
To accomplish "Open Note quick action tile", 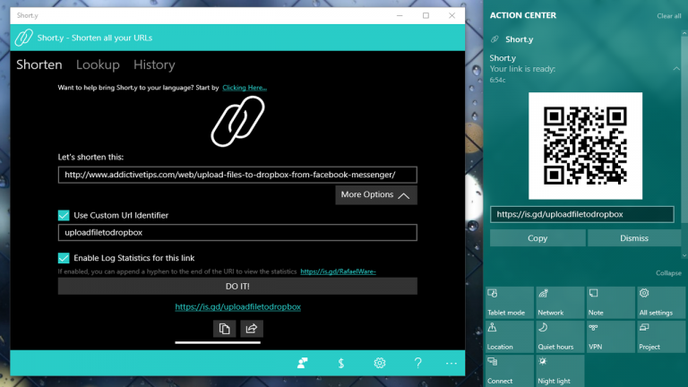I will [x=610, y=302].
